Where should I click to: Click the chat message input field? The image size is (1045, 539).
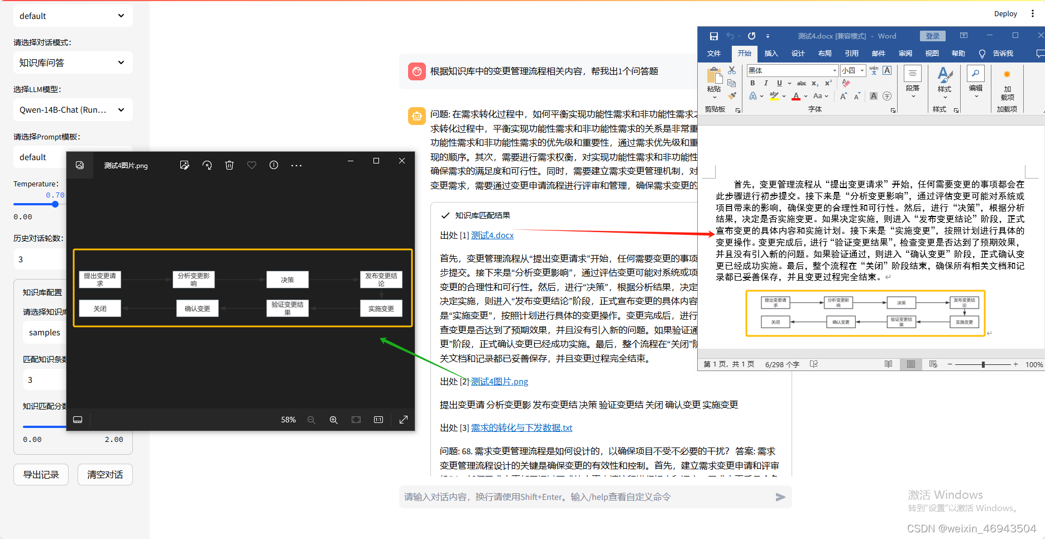tap(586, 497)
